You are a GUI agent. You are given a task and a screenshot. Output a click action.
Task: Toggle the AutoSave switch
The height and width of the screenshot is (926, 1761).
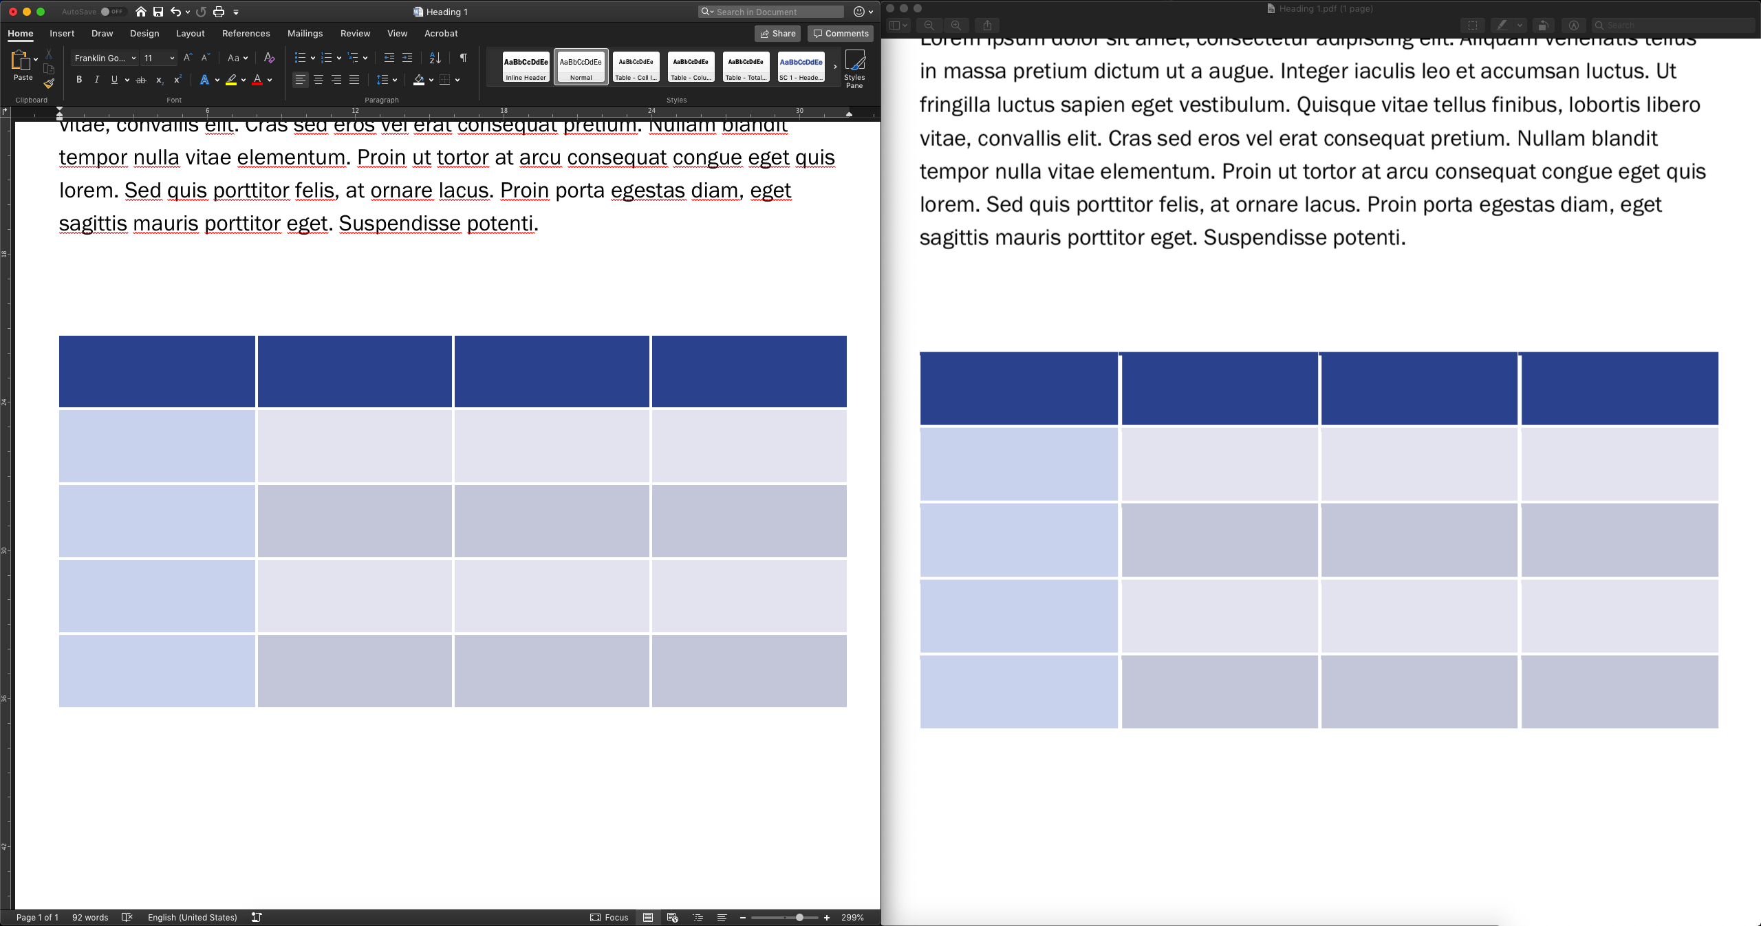tap(112, 12)
